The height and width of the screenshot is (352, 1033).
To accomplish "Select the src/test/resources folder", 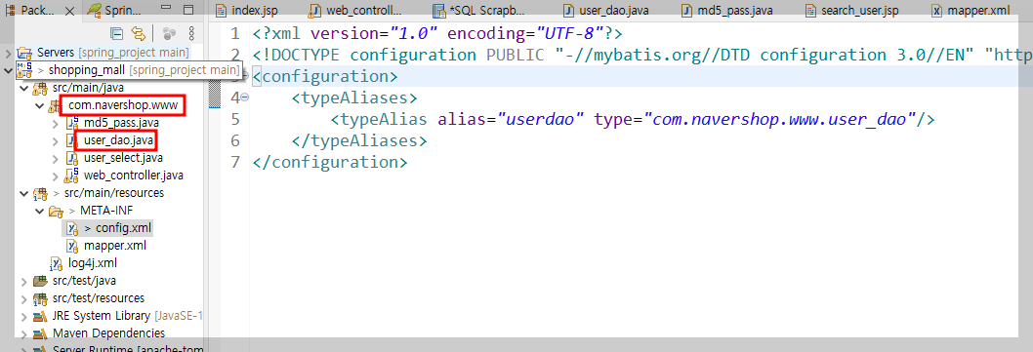I will click(x=99, y=298).
